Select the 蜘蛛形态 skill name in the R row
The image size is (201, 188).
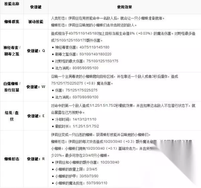[12, 159]
